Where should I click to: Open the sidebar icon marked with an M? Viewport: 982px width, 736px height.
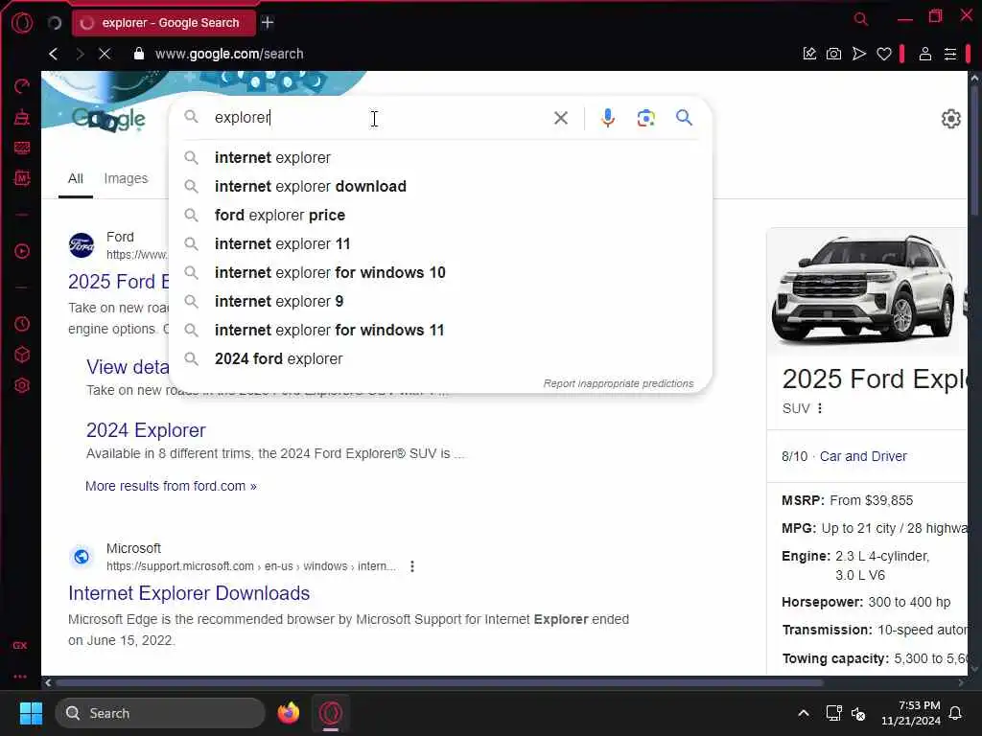coord(22,178)
